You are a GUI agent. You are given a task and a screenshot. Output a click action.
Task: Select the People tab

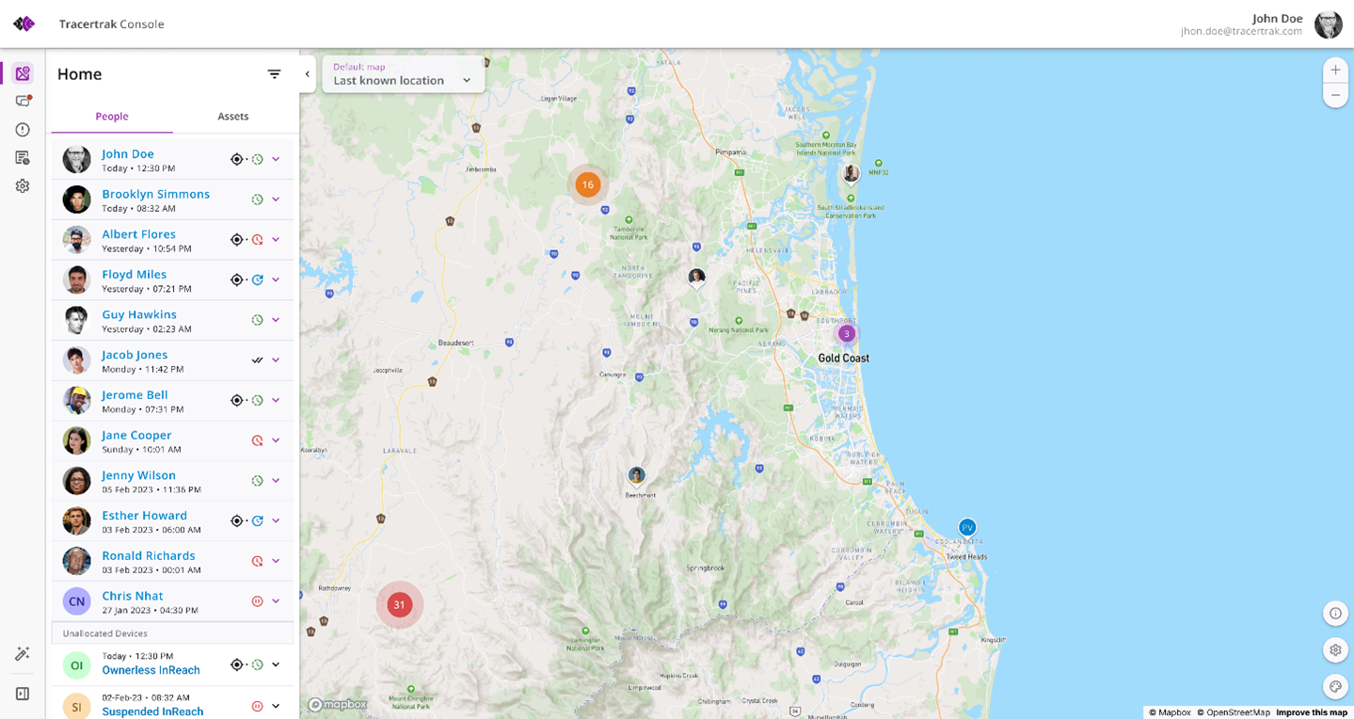(x=112, y=117)
